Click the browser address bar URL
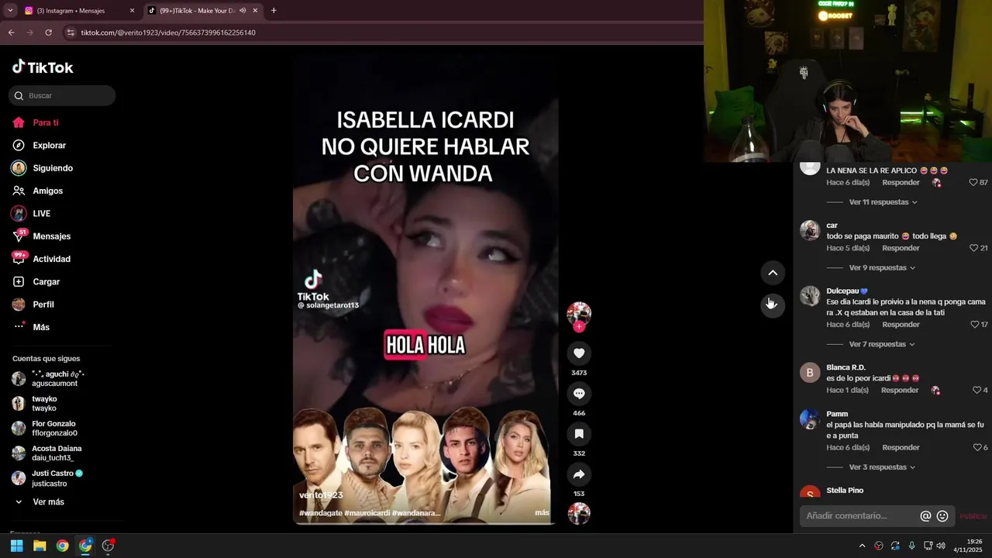The width and height of the screenshot is (992, 558). coord(168,33)
